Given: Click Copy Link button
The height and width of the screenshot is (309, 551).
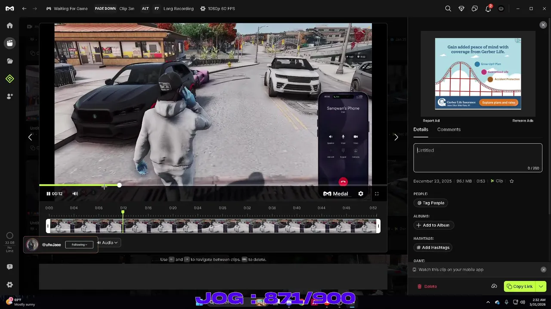Looking at the screenshot, I should tap(520, 286).
